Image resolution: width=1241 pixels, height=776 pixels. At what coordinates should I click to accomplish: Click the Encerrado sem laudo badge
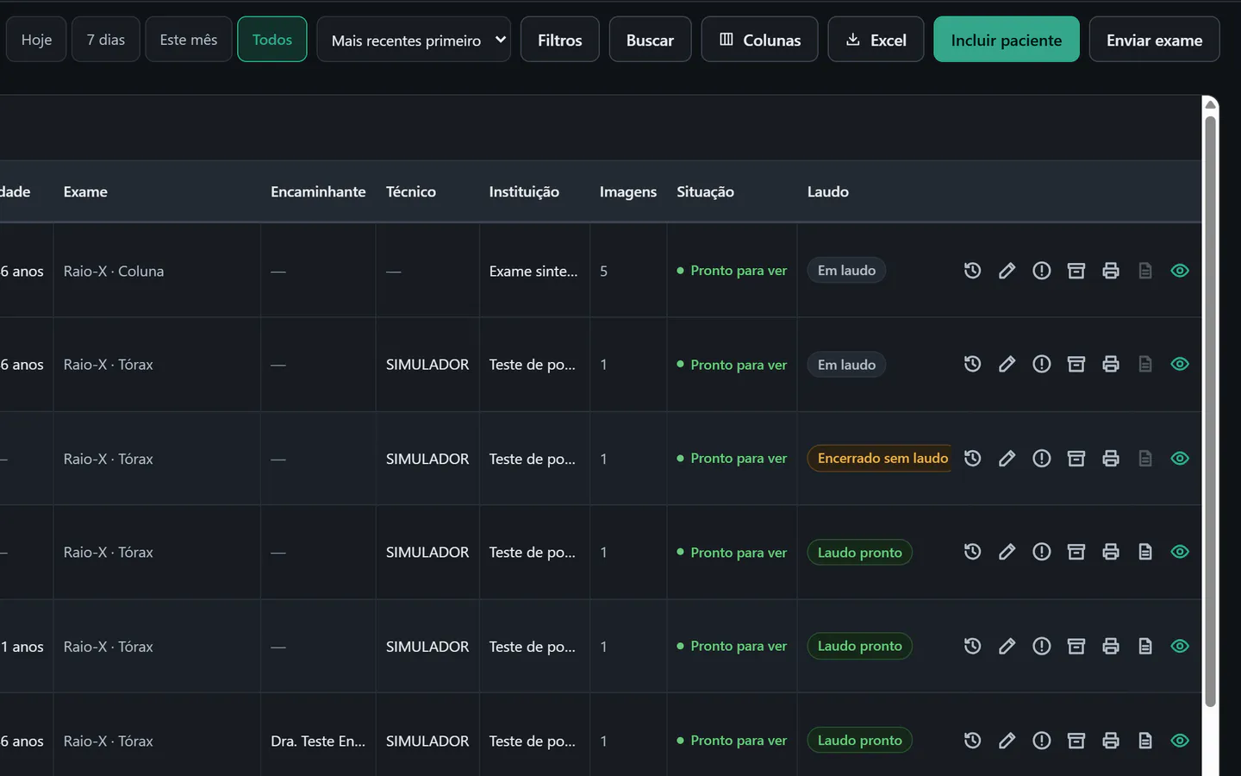point(880,459)
